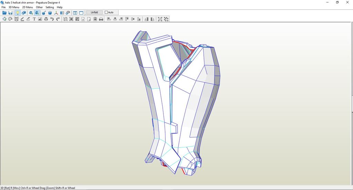
Task: Select the text T tool
Action: [34, 19]
